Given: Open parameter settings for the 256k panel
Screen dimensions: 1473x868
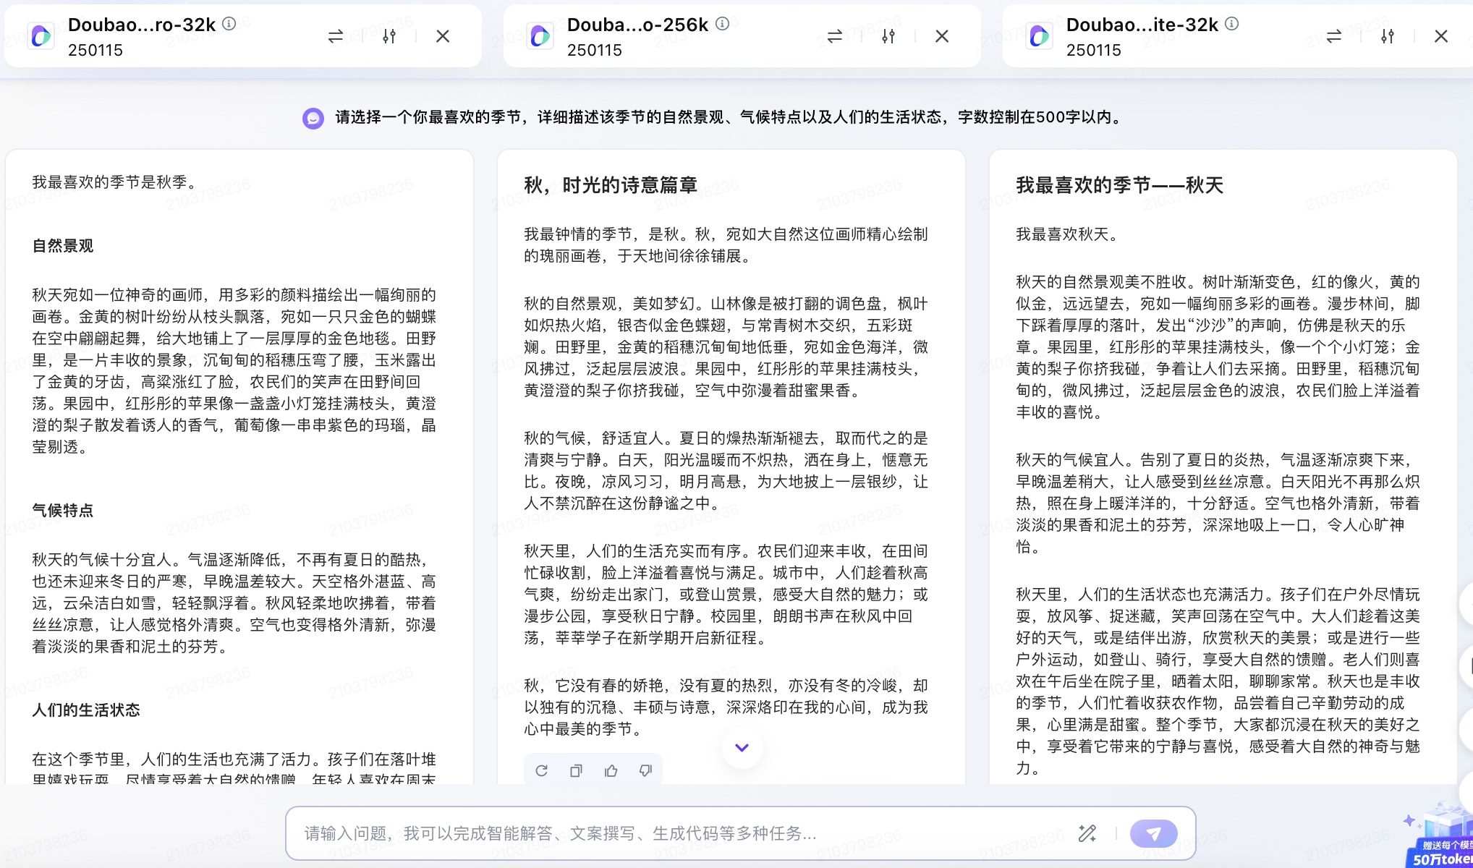Looking at the screenshot, I should (x=888, y=36).
